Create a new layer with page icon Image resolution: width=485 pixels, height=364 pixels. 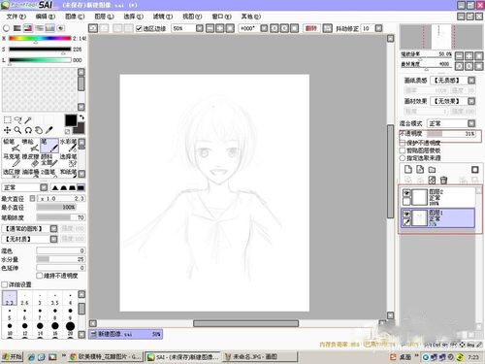click(x=408, y=169)
